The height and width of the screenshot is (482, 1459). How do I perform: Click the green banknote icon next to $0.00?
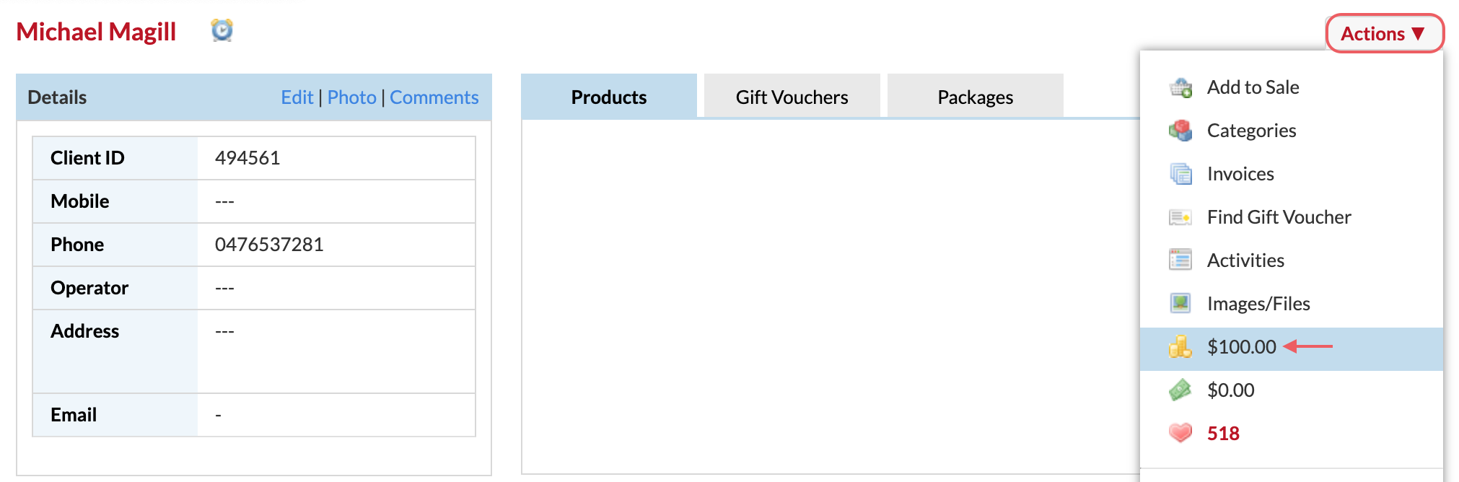1180,390
